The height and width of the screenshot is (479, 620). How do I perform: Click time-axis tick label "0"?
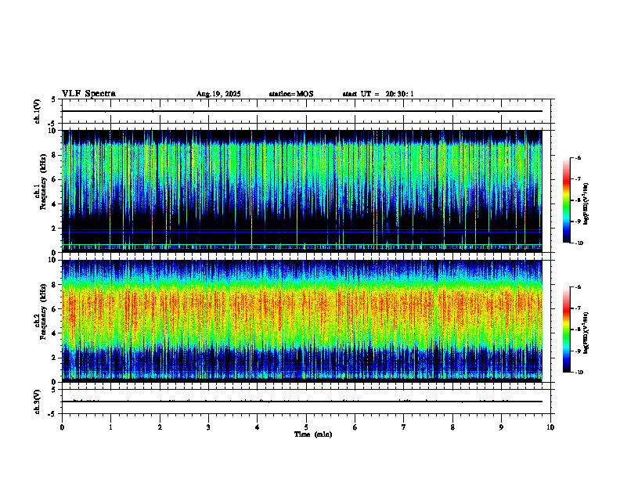(62, 427)
